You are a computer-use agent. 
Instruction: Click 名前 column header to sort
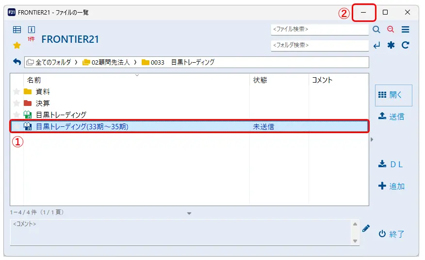click(x=34, y=80)
